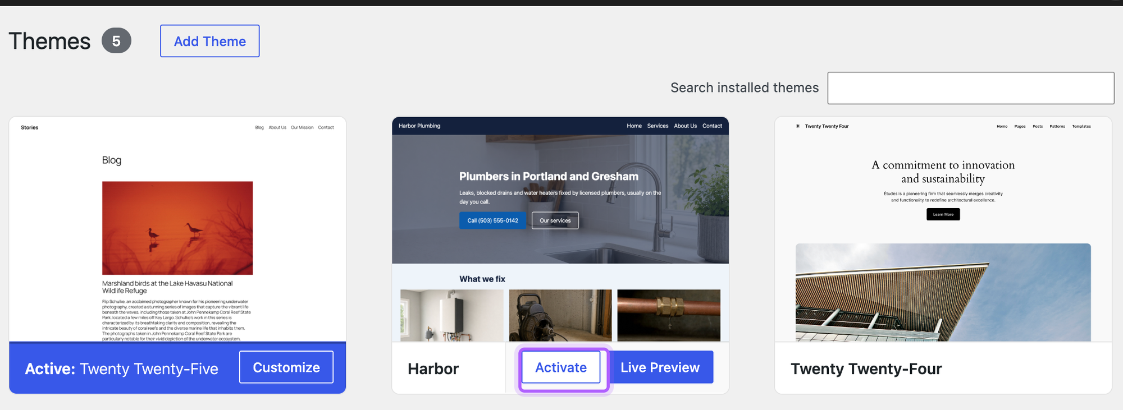The height and width of the screenshot is (410, 1123).
Task: View the Harbor theme screenshot details
Action: tap(560, 229)
